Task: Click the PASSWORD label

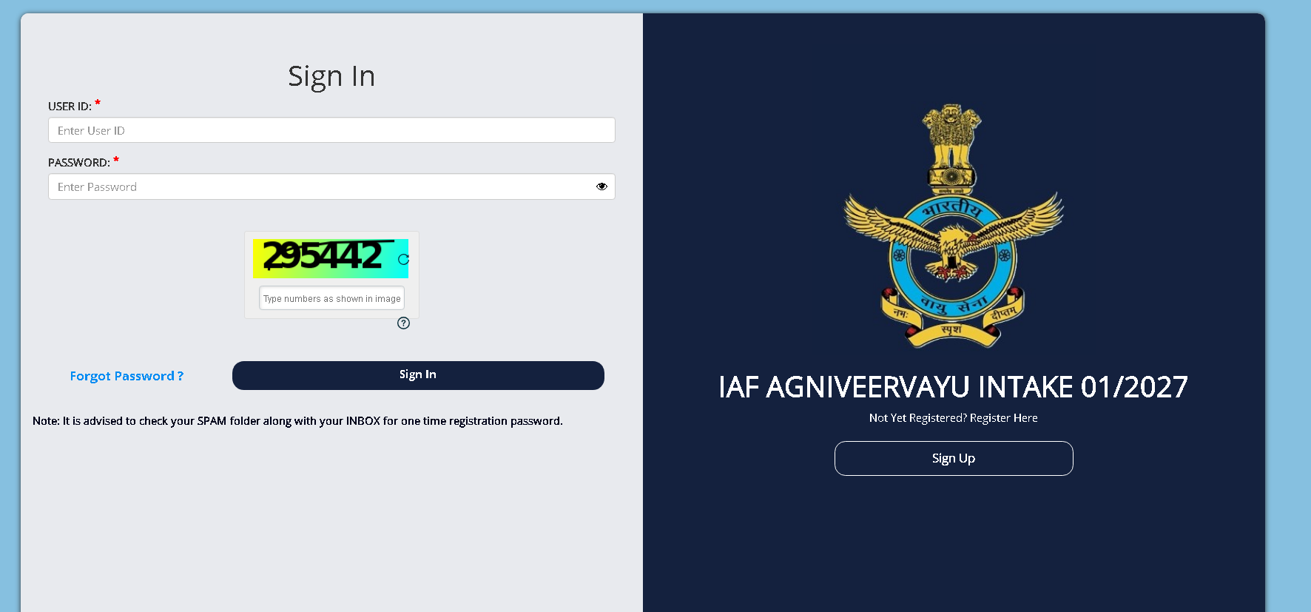Action: pos(79,163)
